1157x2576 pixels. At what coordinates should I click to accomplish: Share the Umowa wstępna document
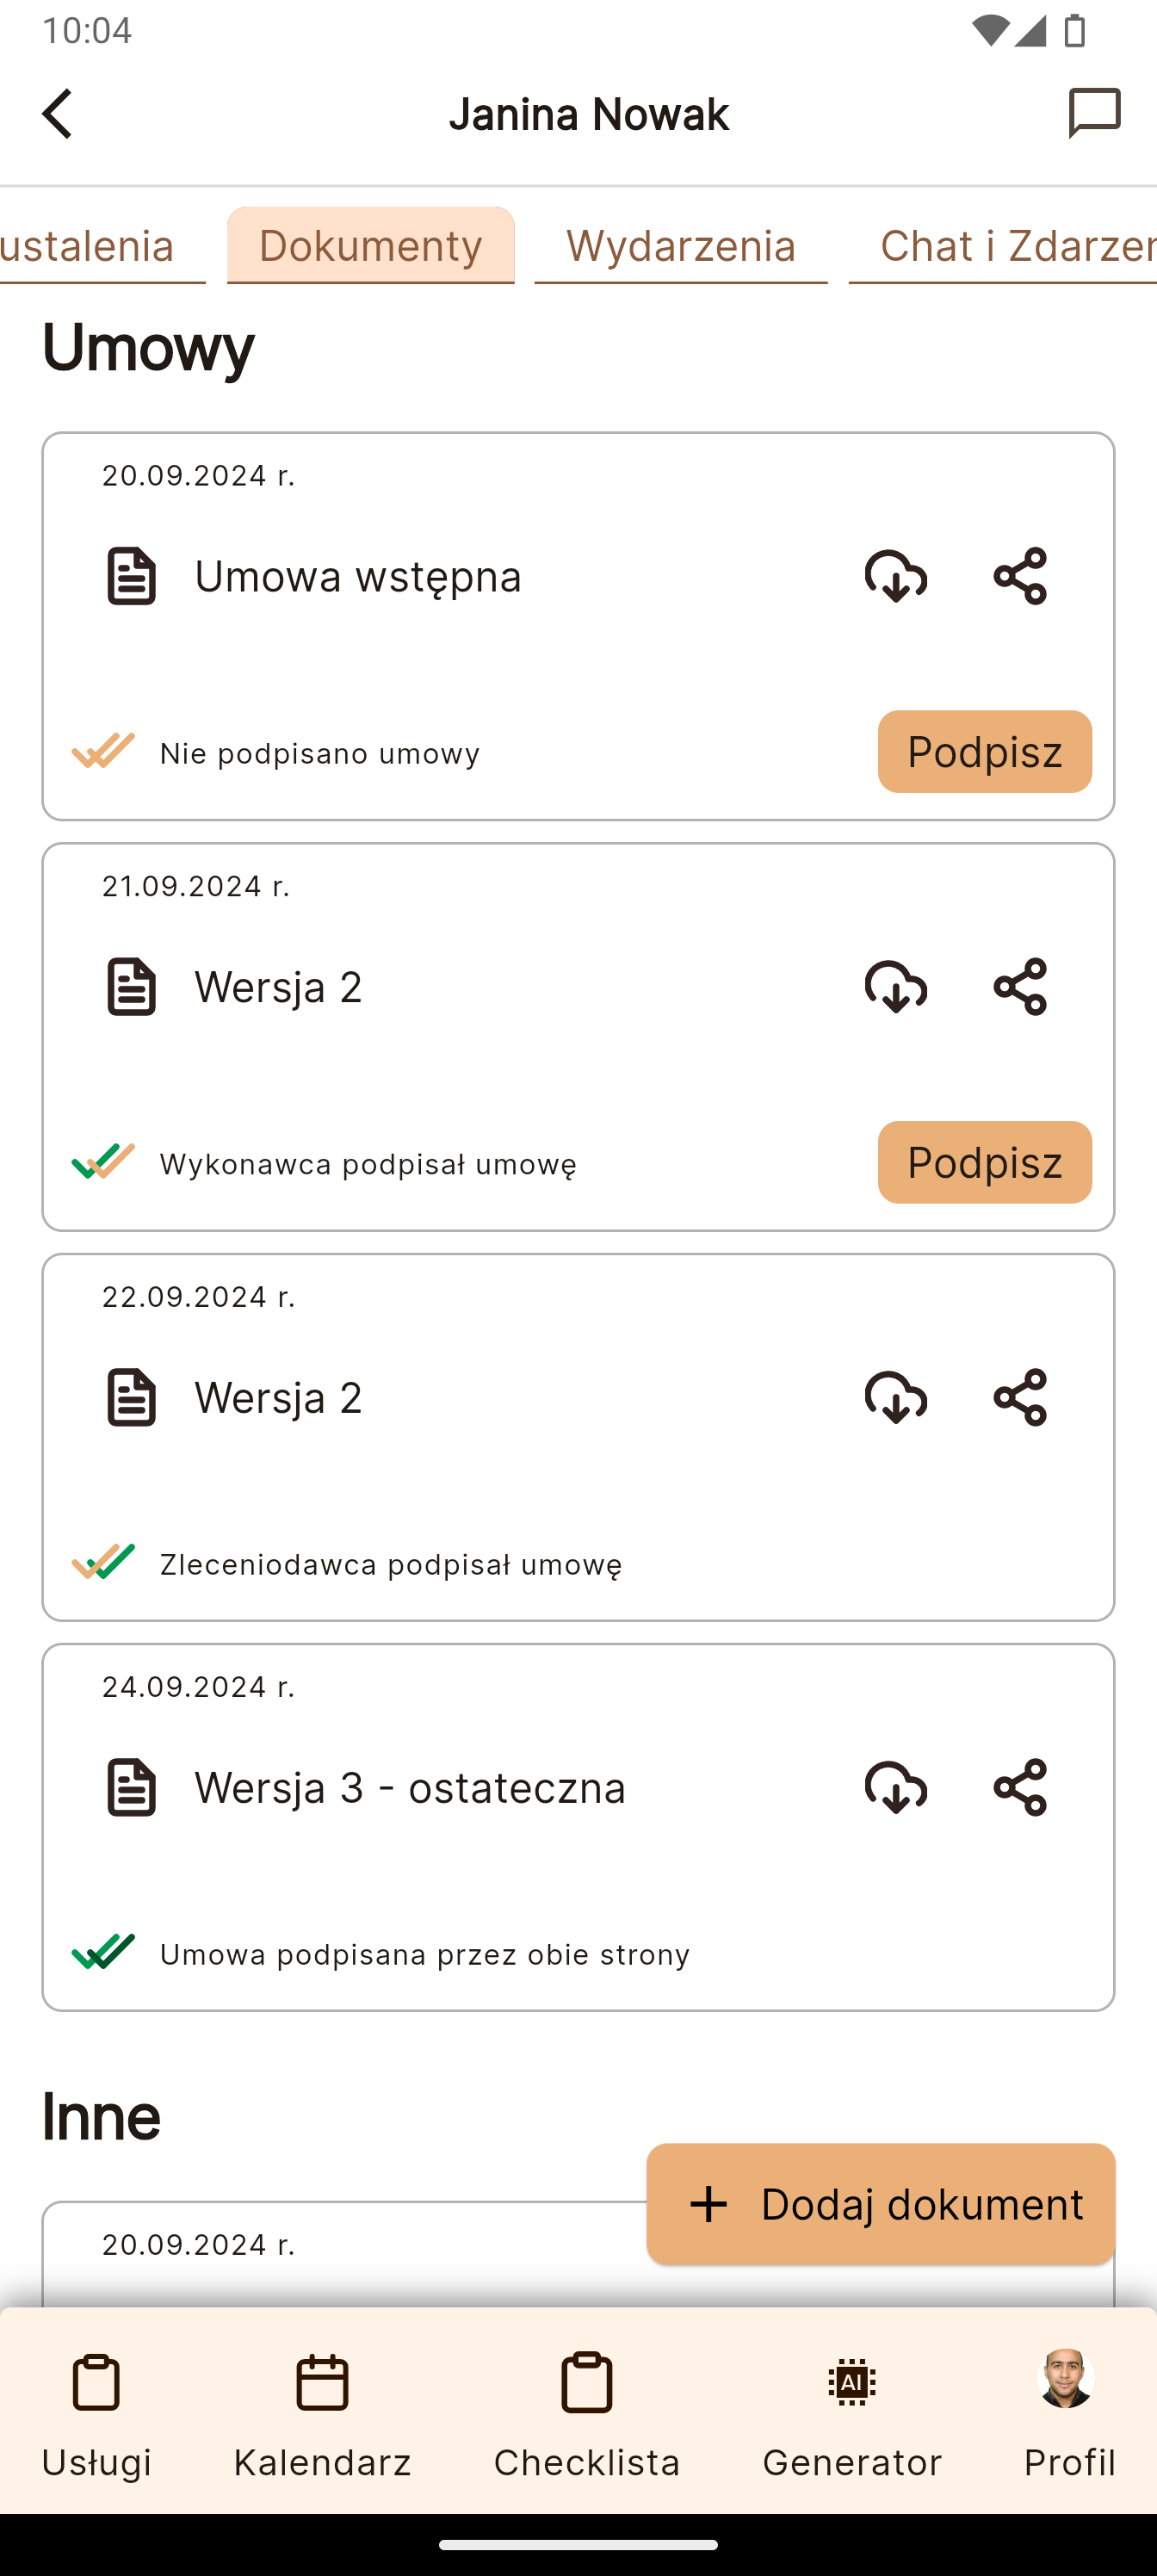click(1020, 576)
